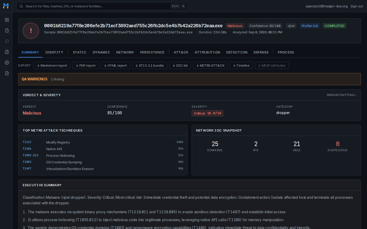Open the PERSISTENCE tab

coord(152,52)
